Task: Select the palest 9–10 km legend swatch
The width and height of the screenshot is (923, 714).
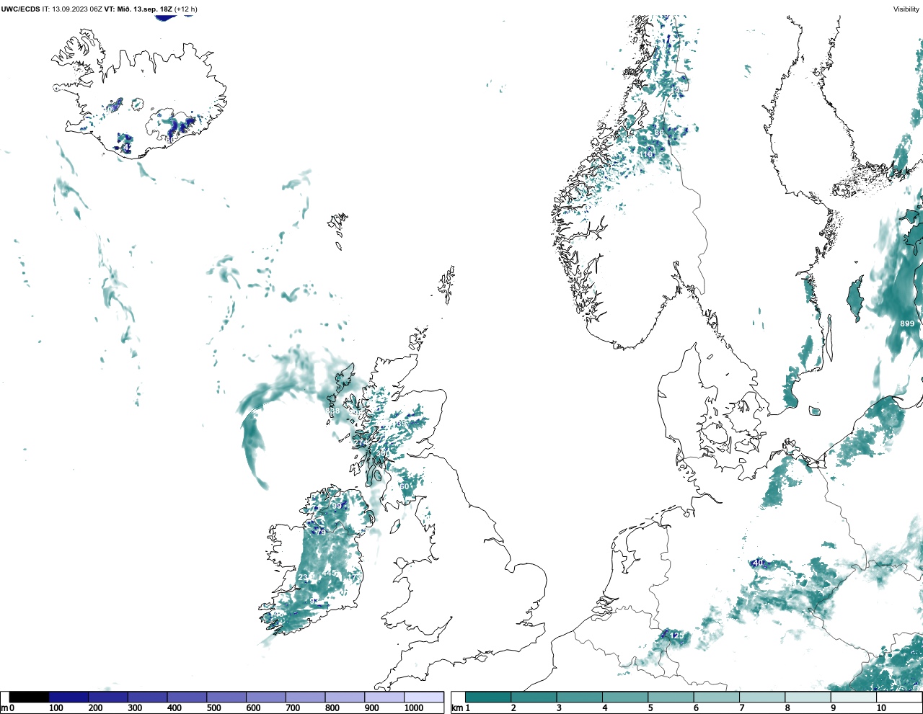Action: [x=853, y=697]
